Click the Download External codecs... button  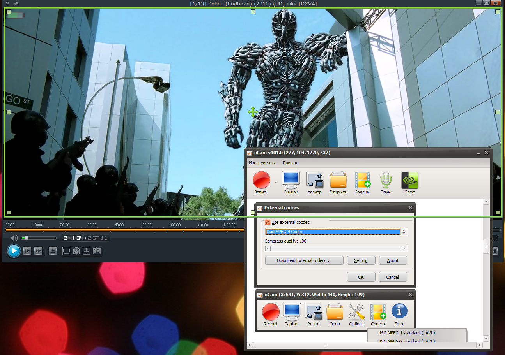(304, 260)
